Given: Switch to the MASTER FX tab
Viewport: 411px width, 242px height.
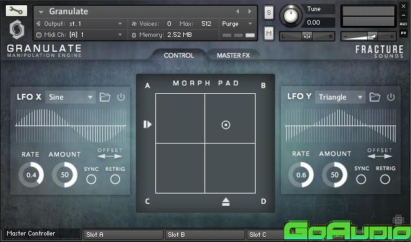Looking at the screenshot, I should pos(233,56).
